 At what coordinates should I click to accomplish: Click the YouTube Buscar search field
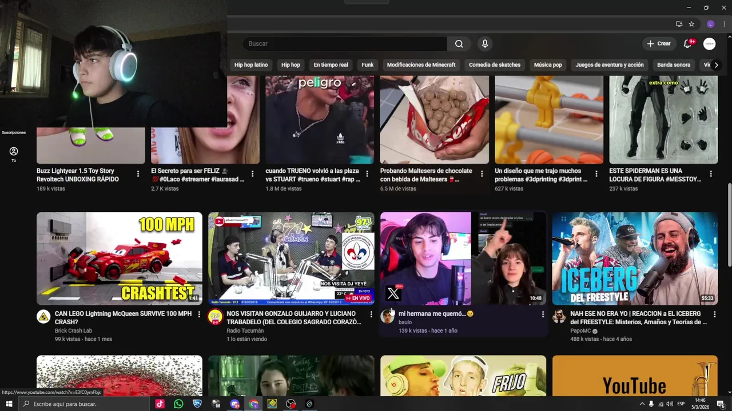click(345, 44)
